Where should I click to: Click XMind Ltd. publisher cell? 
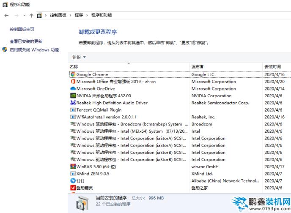point(202,174)
